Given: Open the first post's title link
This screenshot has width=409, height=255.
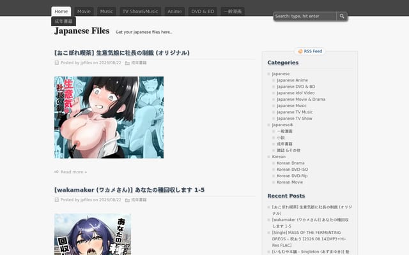Looking at the screenshot, I should pyautogui.click(x=122, y=53).
